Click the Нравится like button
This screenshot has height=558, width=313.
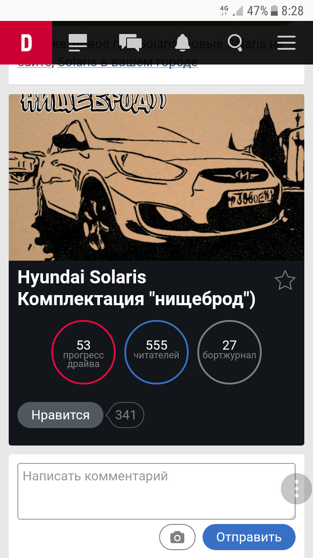pyautogui.click(x=60, y=415)
